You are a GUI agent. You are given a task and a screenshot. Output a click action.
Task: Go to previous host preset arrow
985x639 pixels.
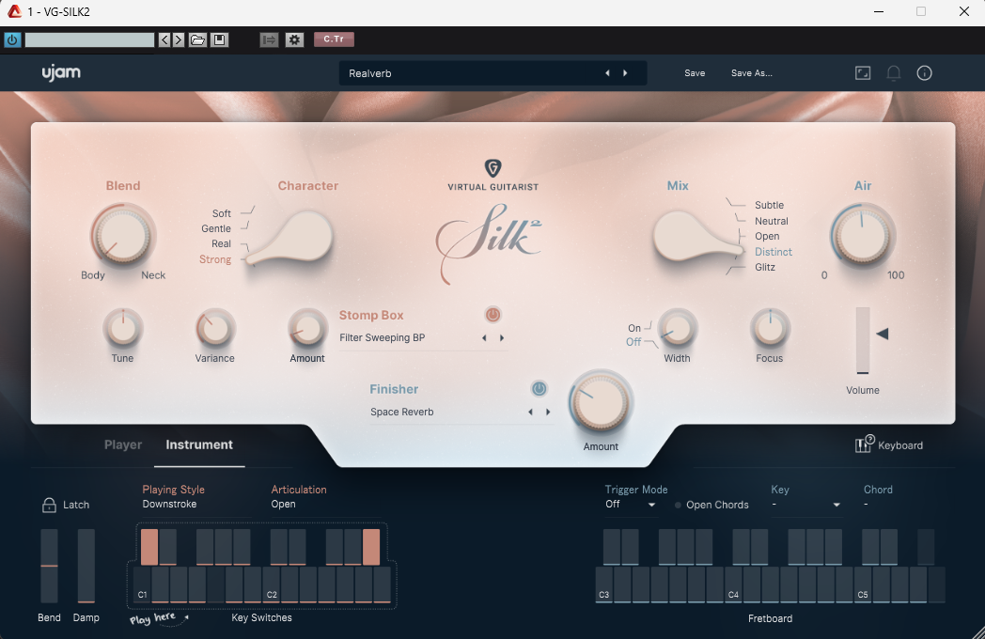[x=164, y=39]
